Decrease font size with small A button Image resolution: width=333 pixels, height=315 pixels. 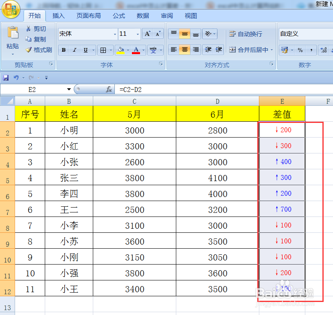point(158,33)
